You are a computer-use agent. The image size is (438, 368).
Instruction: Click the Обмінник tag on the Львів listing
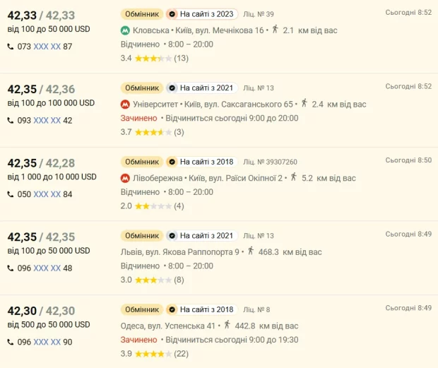pos(142,235)
